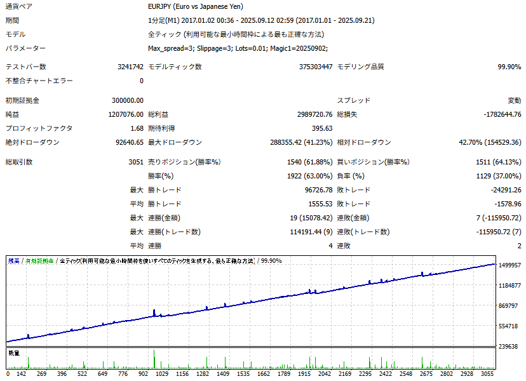Click the chart y-axis label 554718
526x381 pixels.
pyautogui.click(x=508, y=326)
